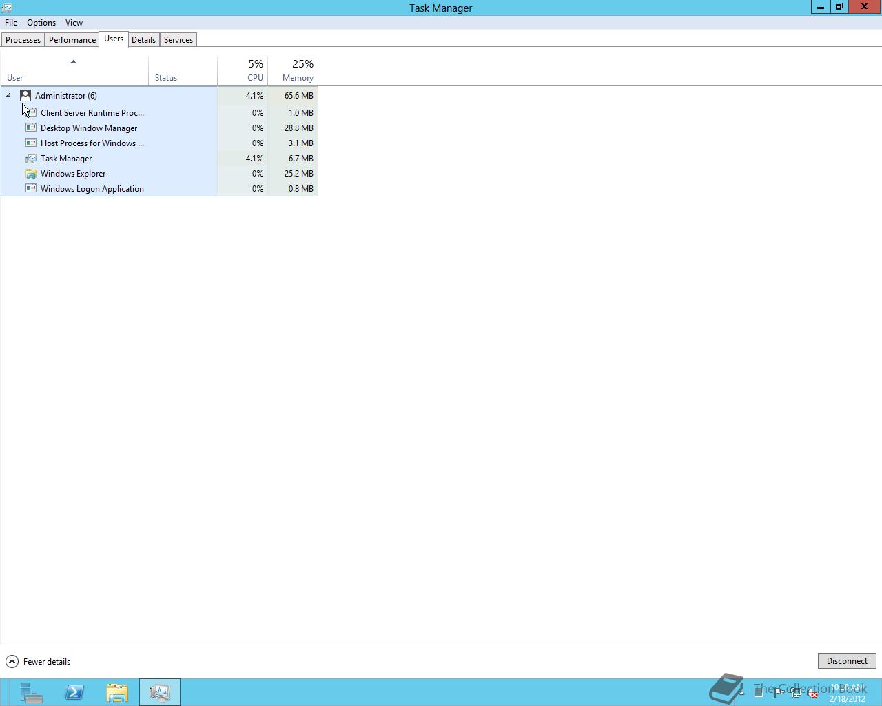Screen dimensions: 882x706
Task: Click the Disconnect button
Action: 847,661
